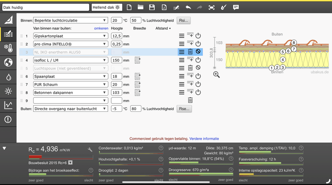
Task: Open a project with the folder icon
Action: point(140,7)
